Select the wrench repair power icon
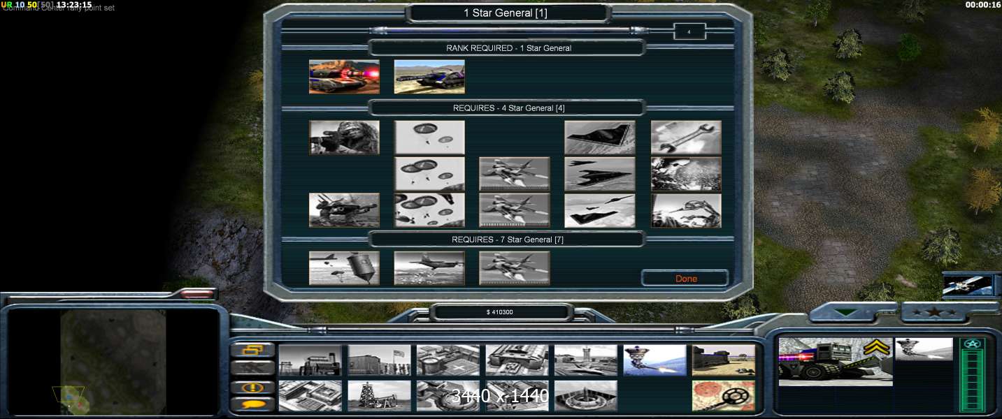This screenshot has width=1002, height=419. (685, 138)
